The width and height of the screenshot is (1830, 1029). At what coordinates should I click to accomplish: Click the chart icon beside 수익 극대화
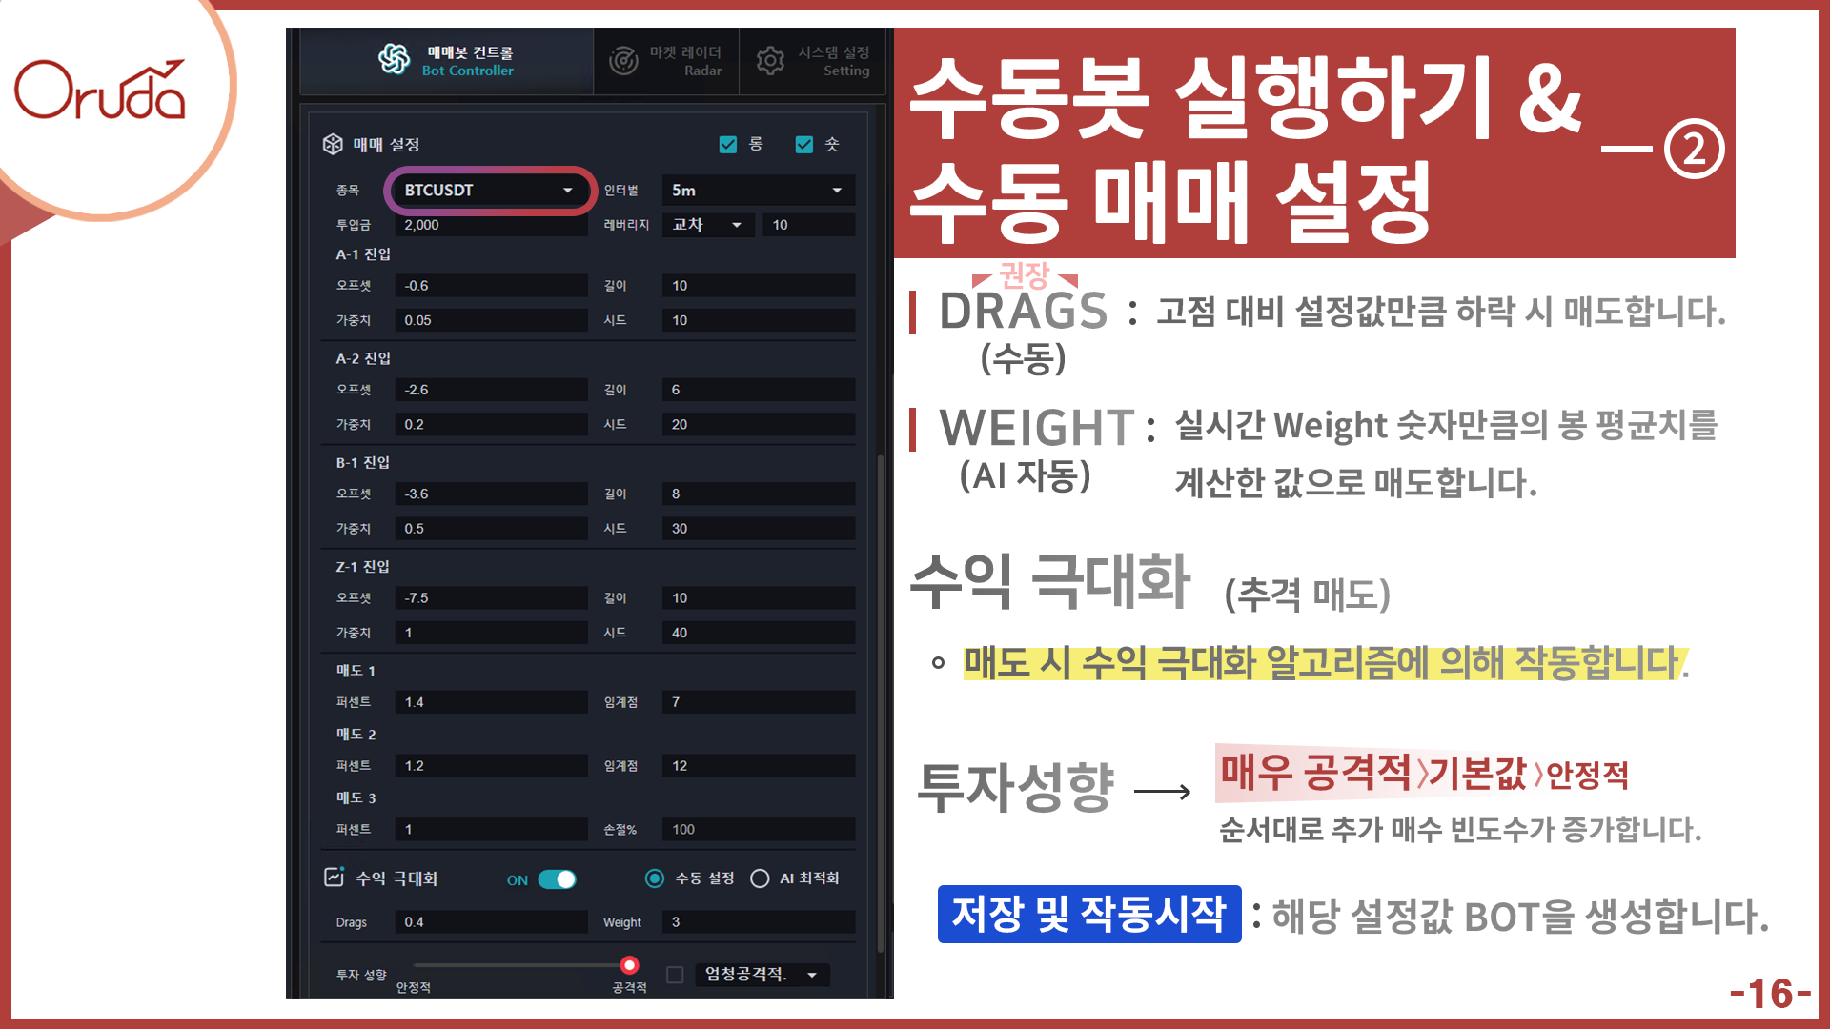334,878
